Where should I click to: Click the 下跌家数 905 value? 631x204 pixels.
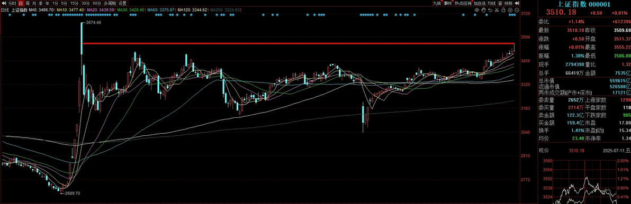627,115
